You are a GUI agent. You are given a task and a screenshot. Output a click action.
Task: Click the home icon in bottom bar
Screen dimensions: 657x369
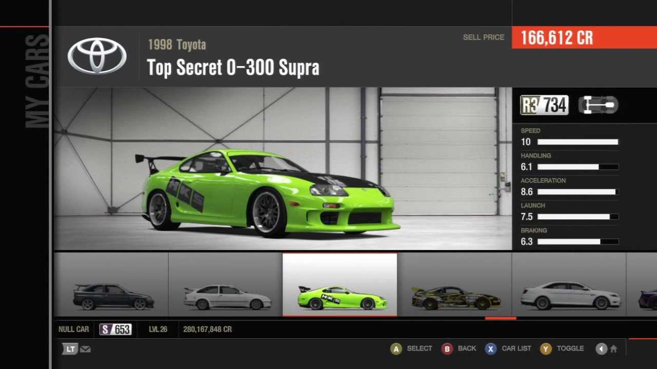(x=613, y=349)
